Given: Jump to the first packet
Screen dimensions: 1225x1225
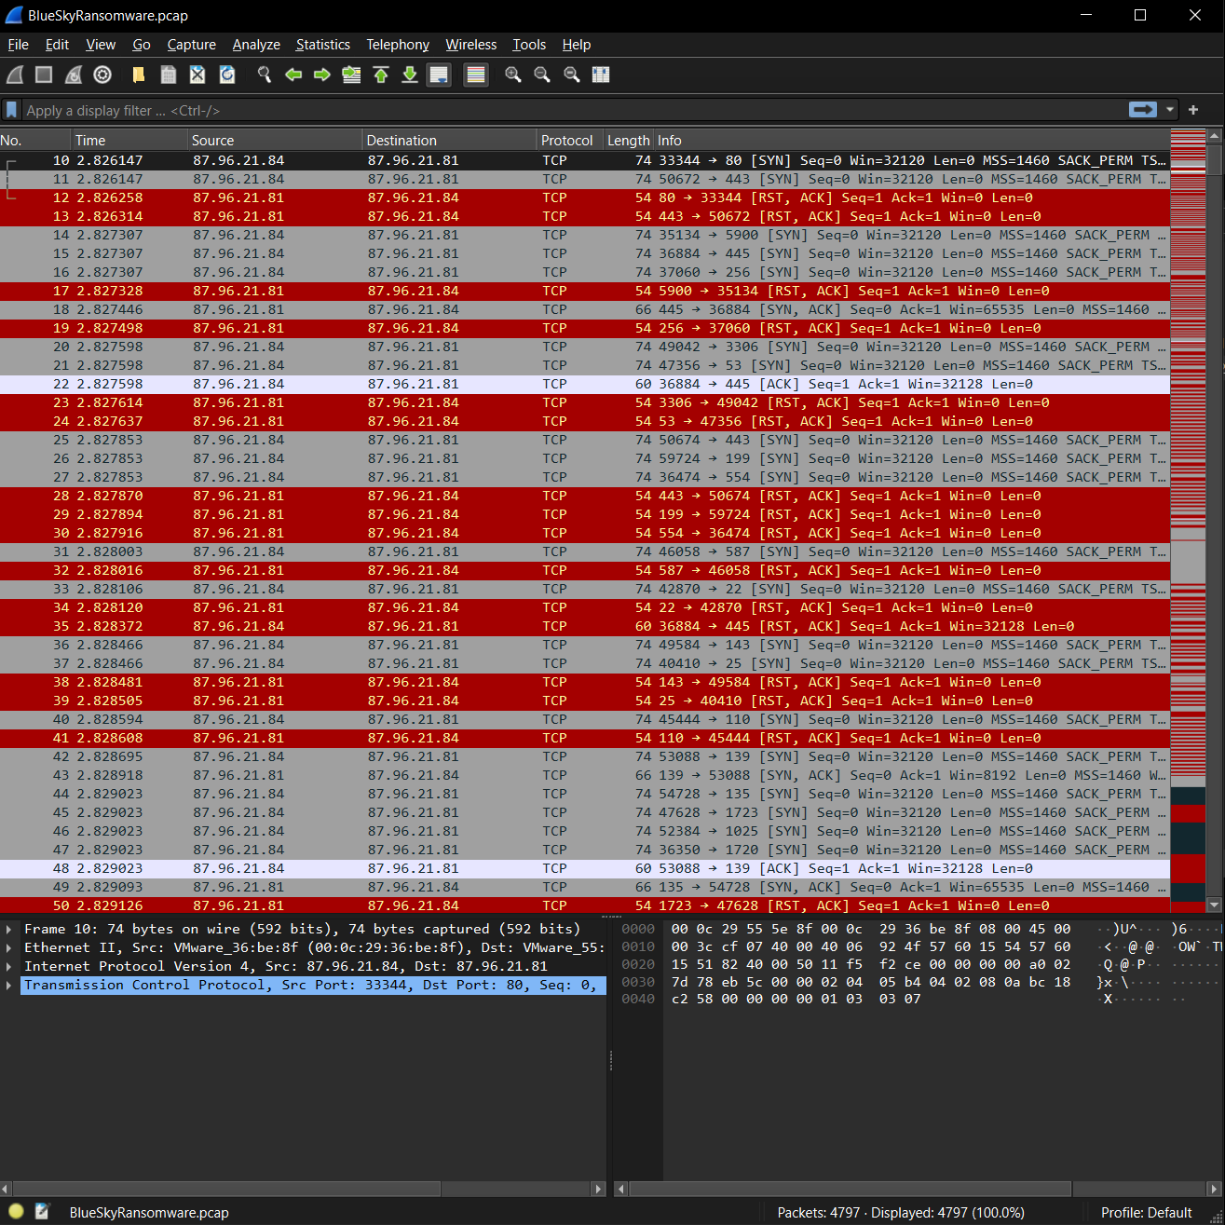Looking at the screenshot, I should 381,75.
